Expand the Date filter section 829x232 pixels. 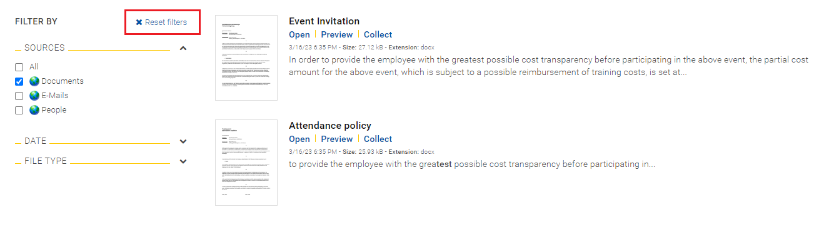click(183, 141)
